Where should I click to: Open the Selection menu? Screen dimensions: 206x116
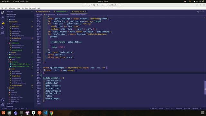click(12, 8)
